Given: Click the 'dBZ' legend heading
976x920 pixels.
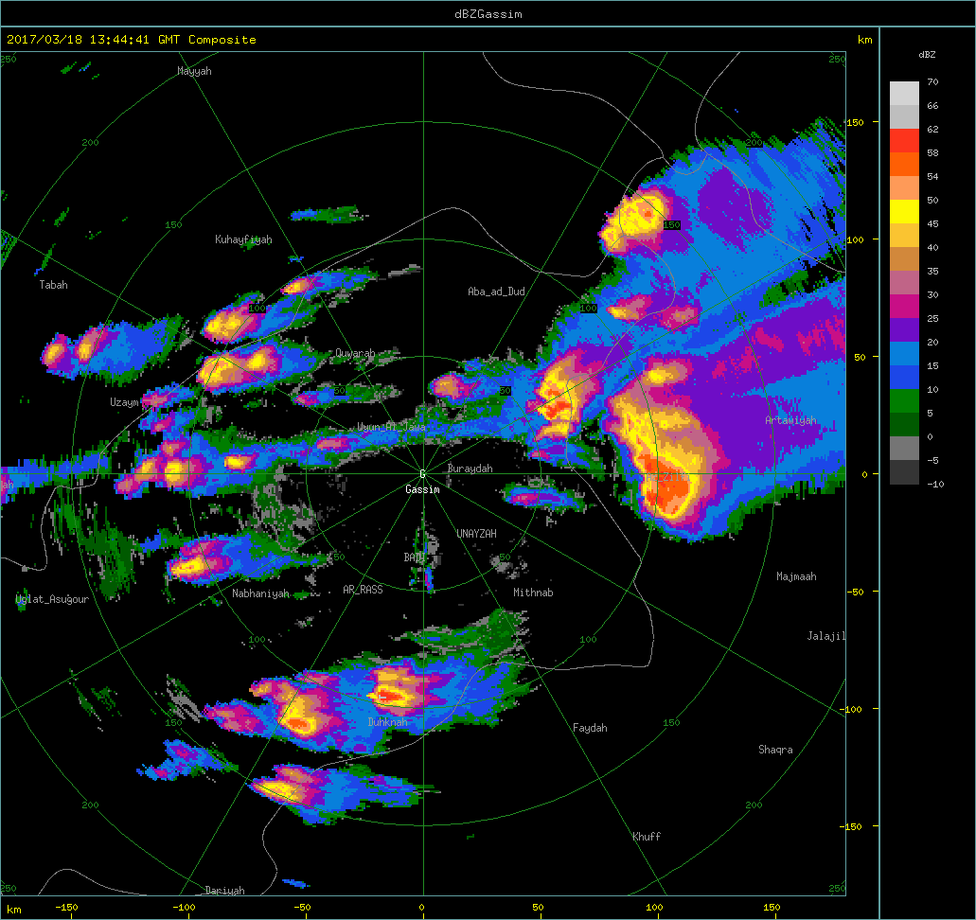Looking at the screenshot, I should tap(927, 55).
